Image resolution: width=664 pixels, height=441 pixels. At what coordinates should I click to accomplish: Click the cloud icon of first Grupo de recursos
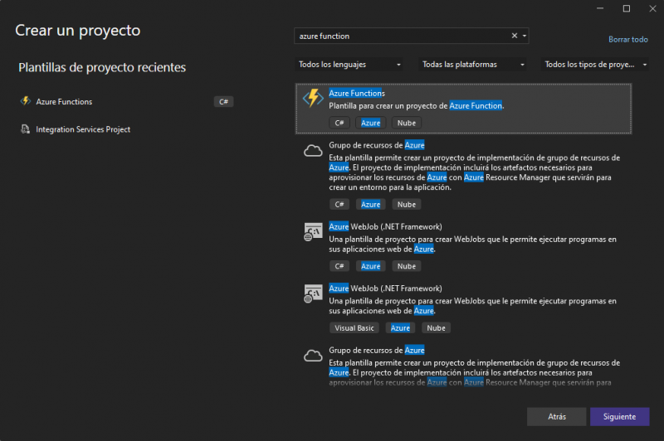[313, 151]
